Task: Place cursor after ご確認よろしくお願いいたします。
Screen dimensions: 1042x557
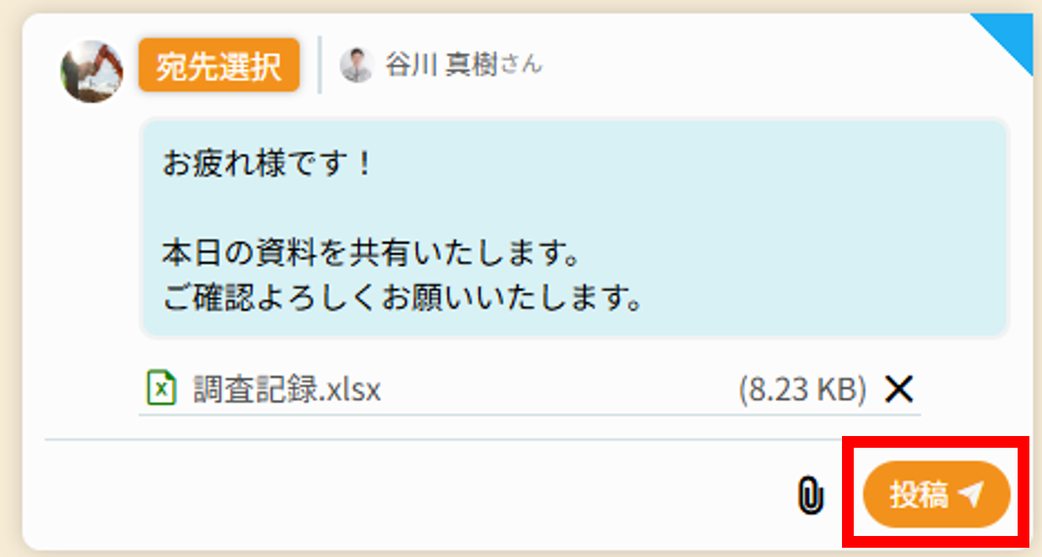Action: pos(645,297)
